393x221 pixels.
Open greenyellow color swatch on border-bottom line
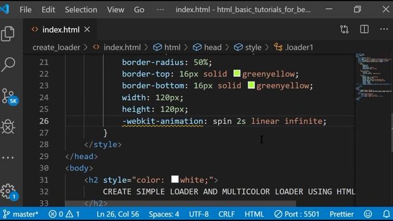click(x=251, y=85)
